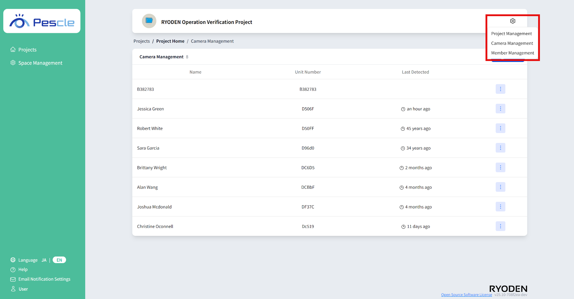
Task: Expand actions menu for Joshua Mcdonald
Action: pos(500,207)
